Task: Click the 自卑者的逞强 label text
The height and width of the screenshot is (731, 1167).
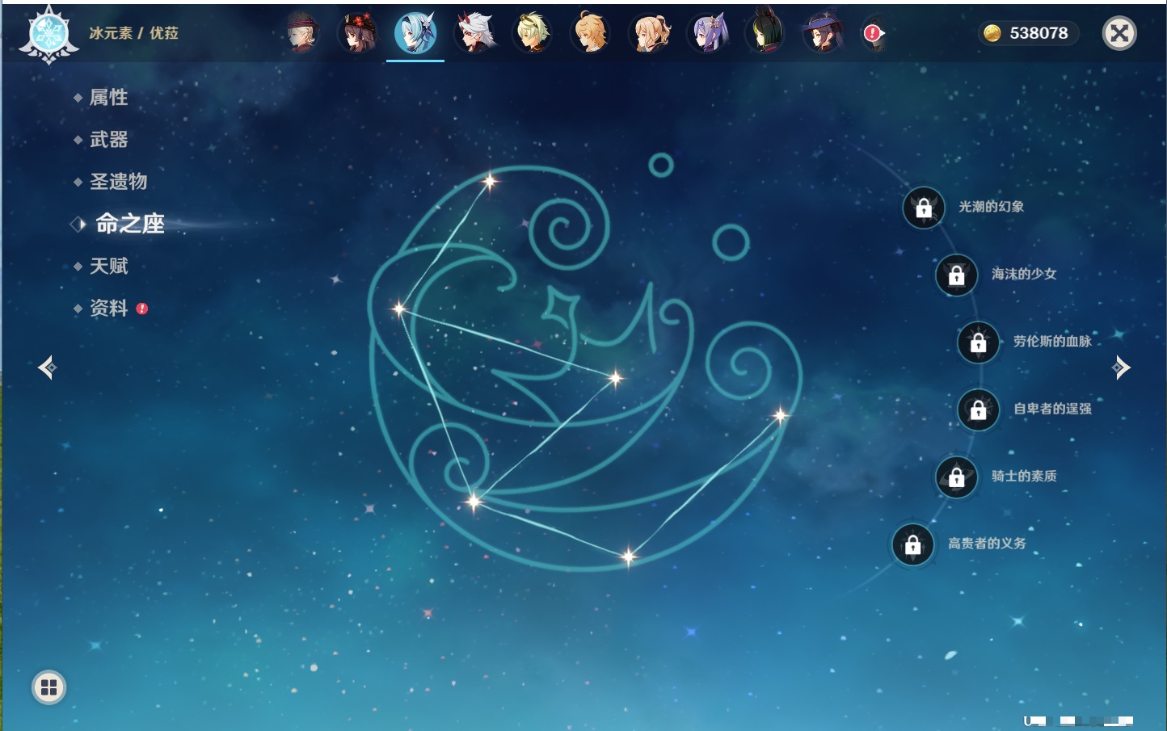Action: coord(1052,409)
